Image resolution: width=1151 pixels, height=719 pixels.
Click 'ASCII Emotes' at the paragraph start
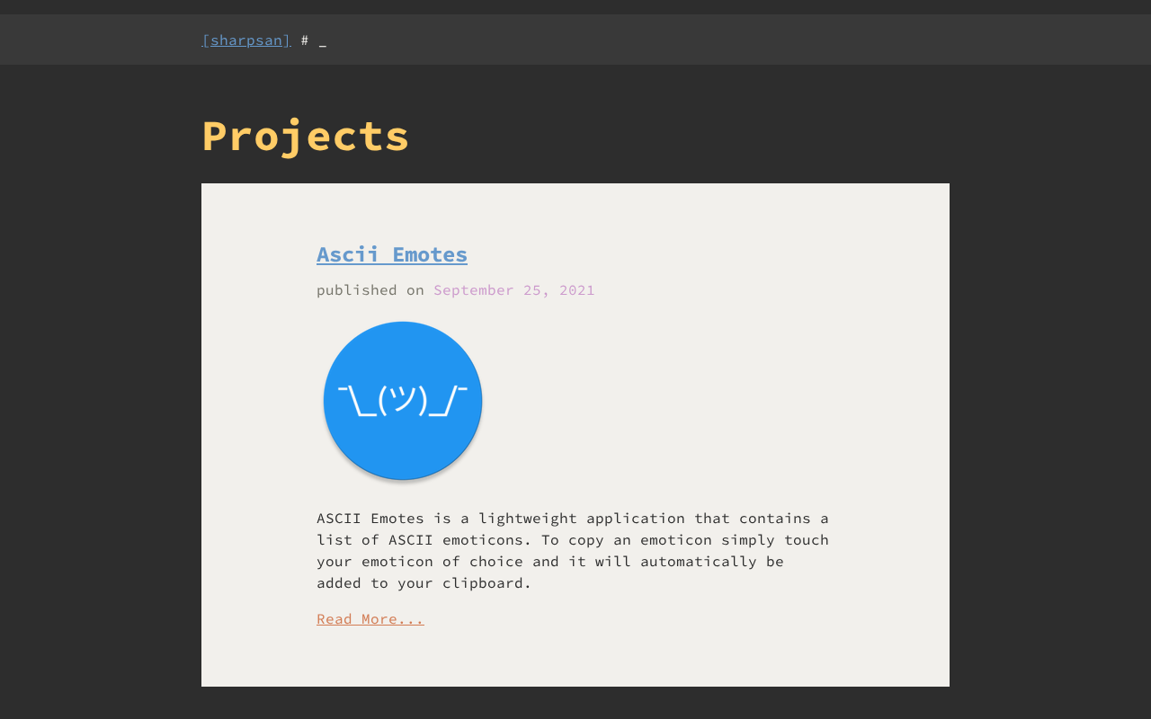coord(370,518)
